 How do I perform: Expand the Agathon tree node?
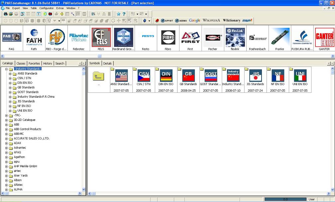6,157
